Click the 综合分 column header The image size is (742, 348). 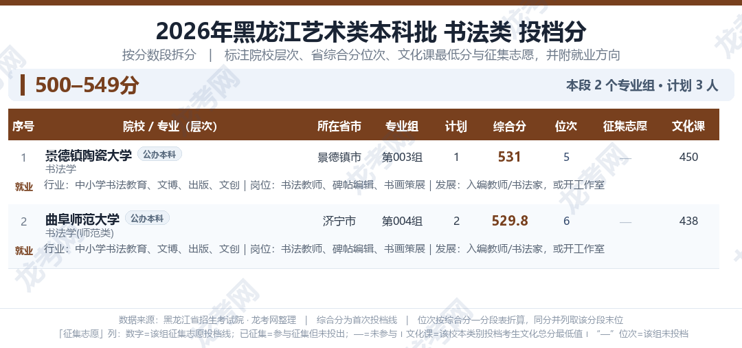510,126
